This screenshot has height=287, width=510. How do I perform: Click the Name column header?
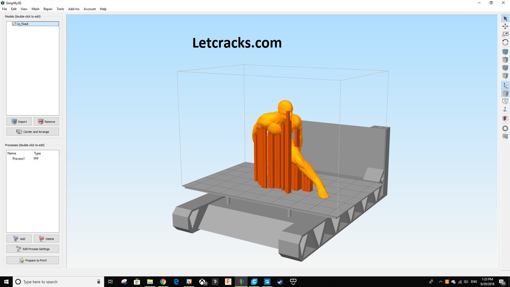click(x=12, y=153)
